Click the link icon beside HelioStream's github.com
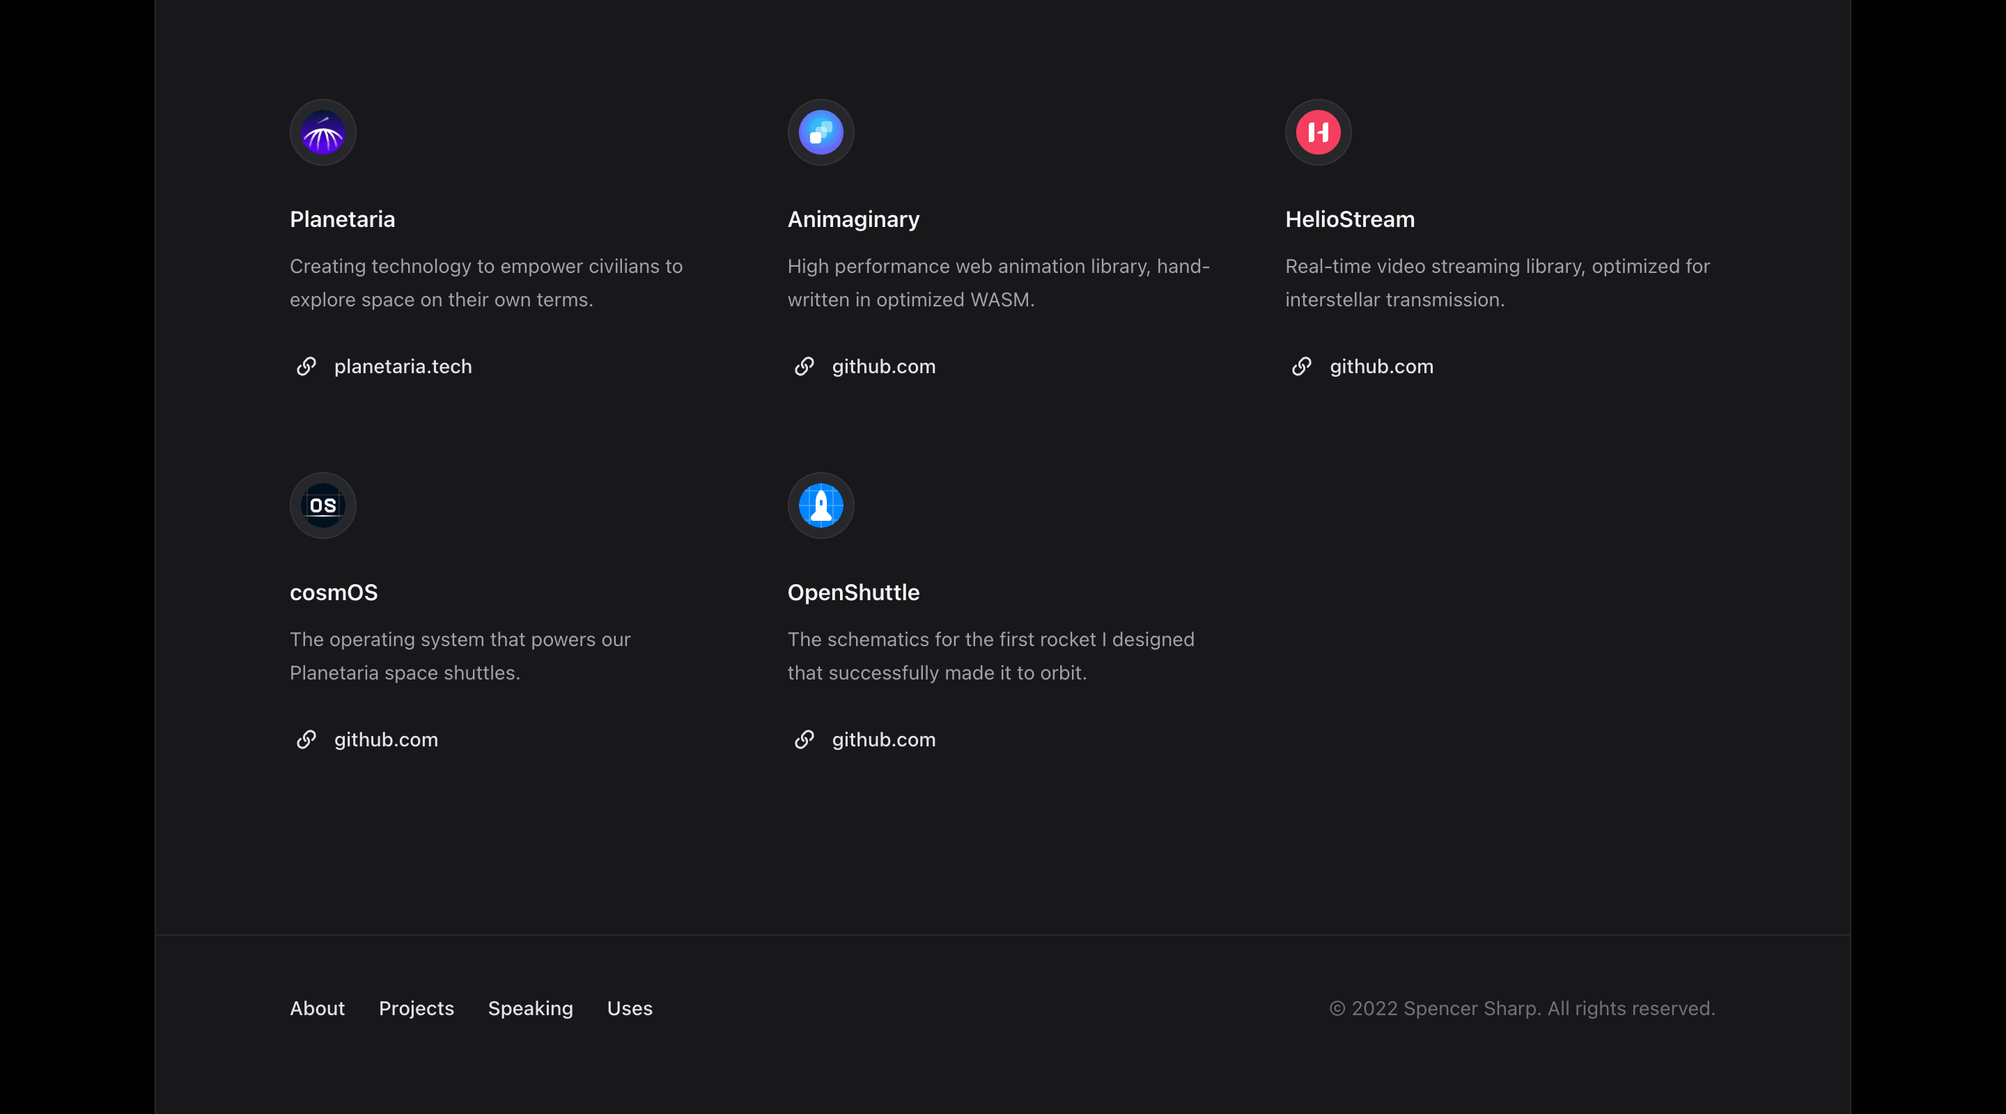This screenshot has width=2006, height=1114. 1302,367
